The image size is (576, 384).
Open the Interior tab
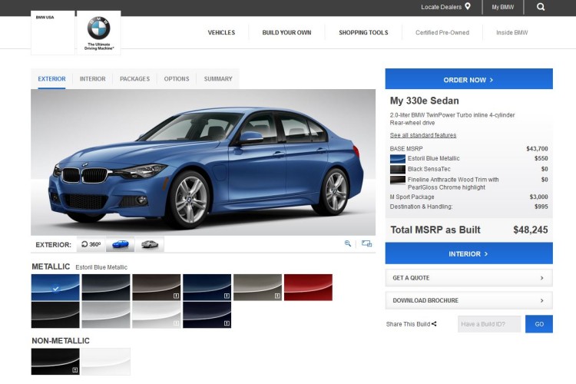click(93, 78)
